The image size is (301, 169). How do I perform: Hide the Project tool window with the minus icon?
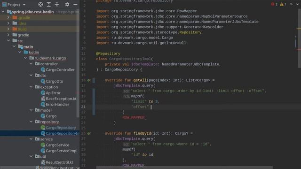point(75,4)
